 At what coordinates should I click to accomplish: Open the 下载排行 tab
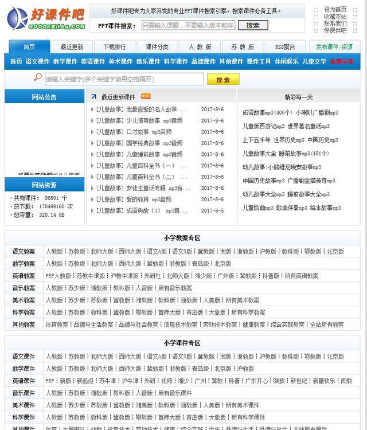(x=115, y=47)
